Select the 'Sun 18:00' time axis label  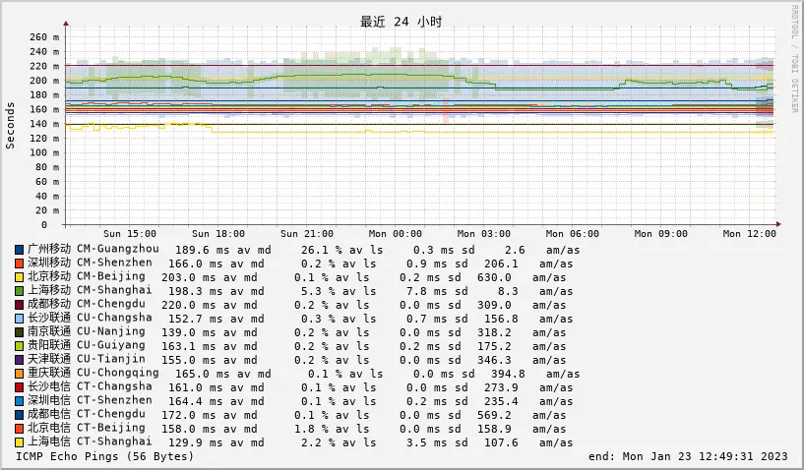pos(217,234)
